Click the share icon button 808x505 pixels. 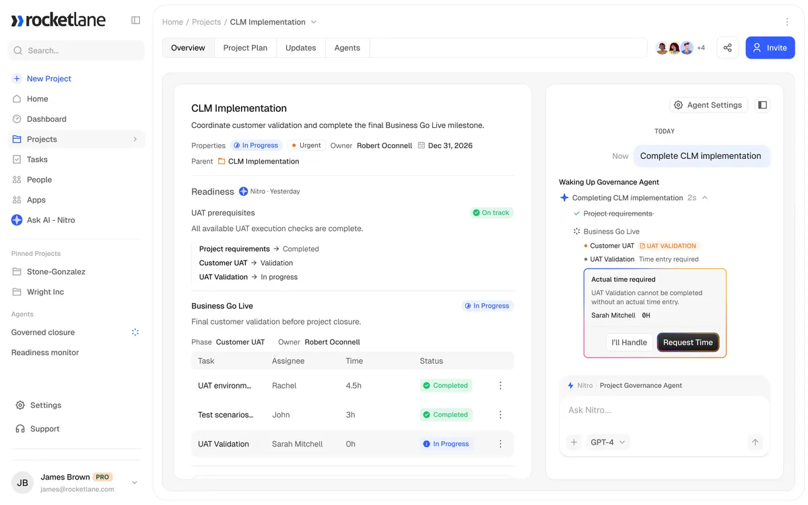(727, 48)
